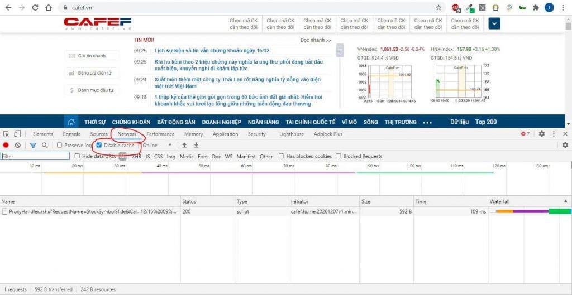Open the red ABP extension icon
Screen dimensions: 572x295
[x=456, y=8]
